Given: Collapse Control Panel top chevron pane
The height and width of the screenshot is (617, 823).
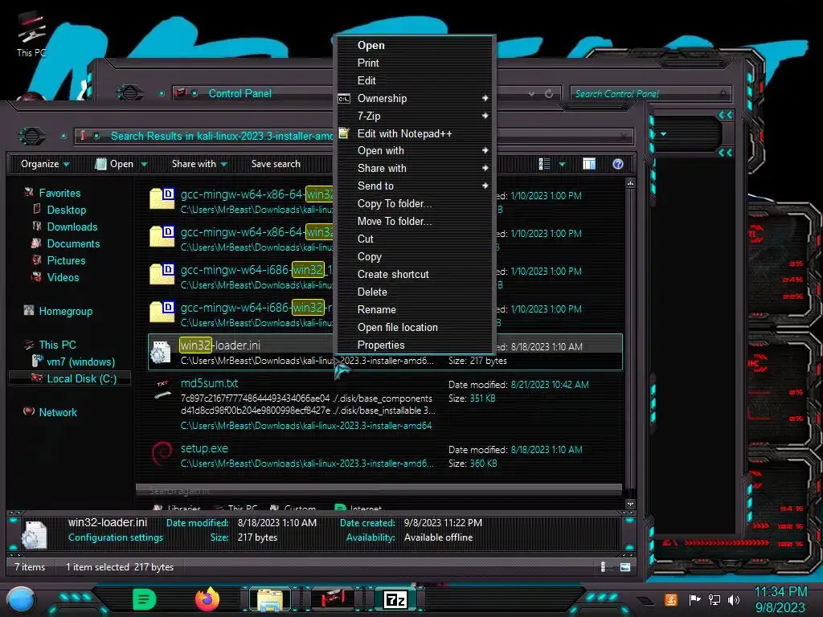Looking at the screenshot, I should coord(726,115).
